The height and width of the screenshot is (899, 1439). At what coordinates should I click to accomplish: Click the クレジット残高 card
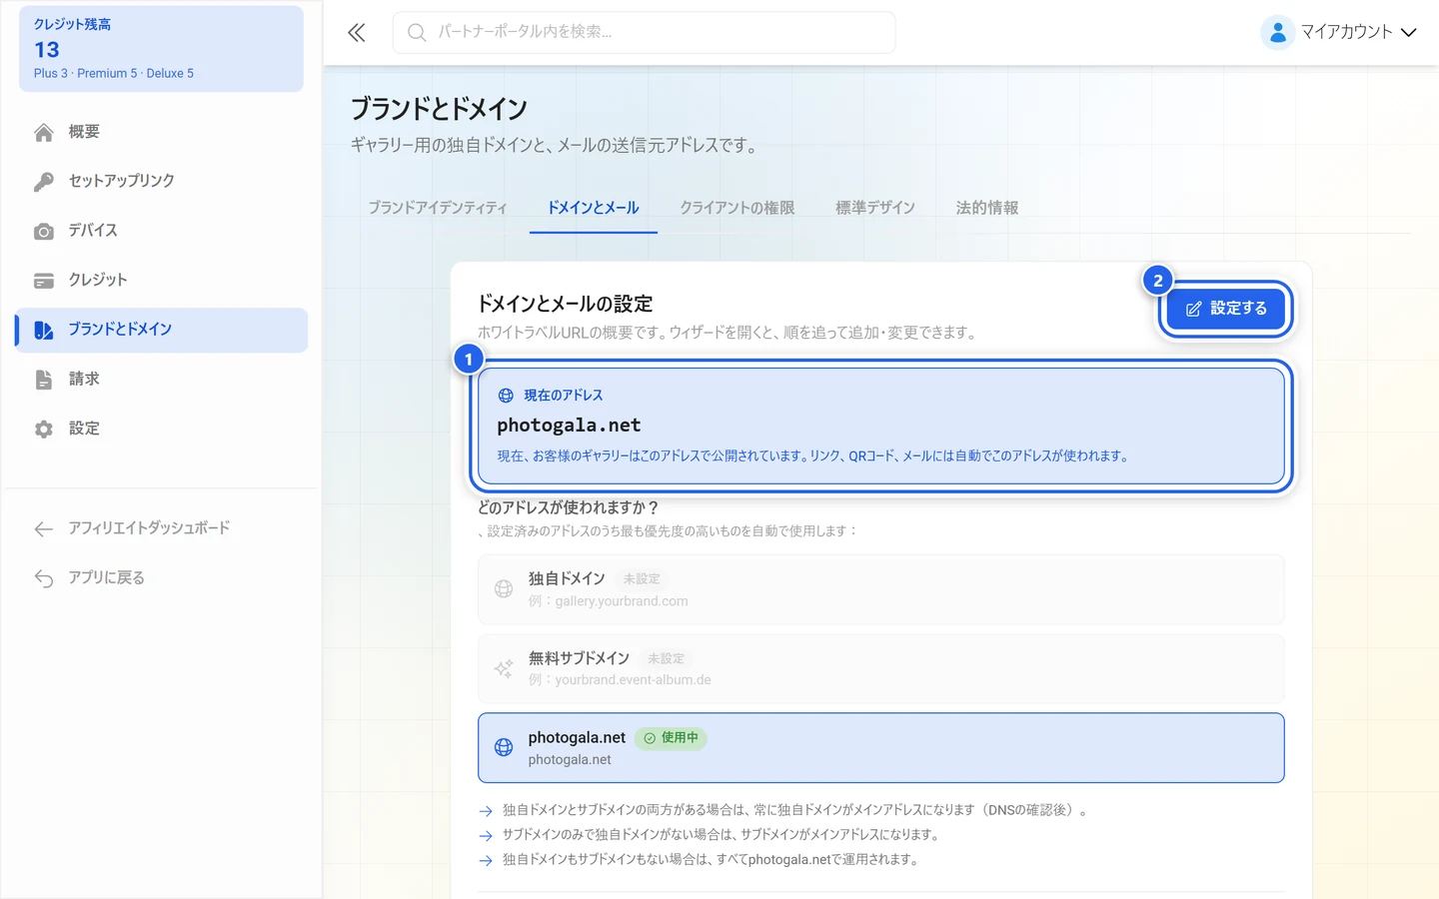(x=161, y=49)
